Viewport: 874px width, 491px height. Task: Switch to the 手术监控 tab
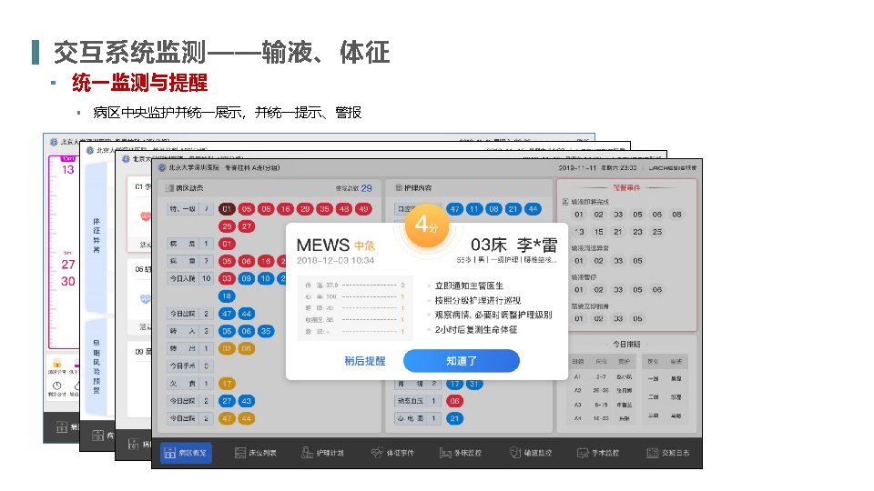pos(598,453)
